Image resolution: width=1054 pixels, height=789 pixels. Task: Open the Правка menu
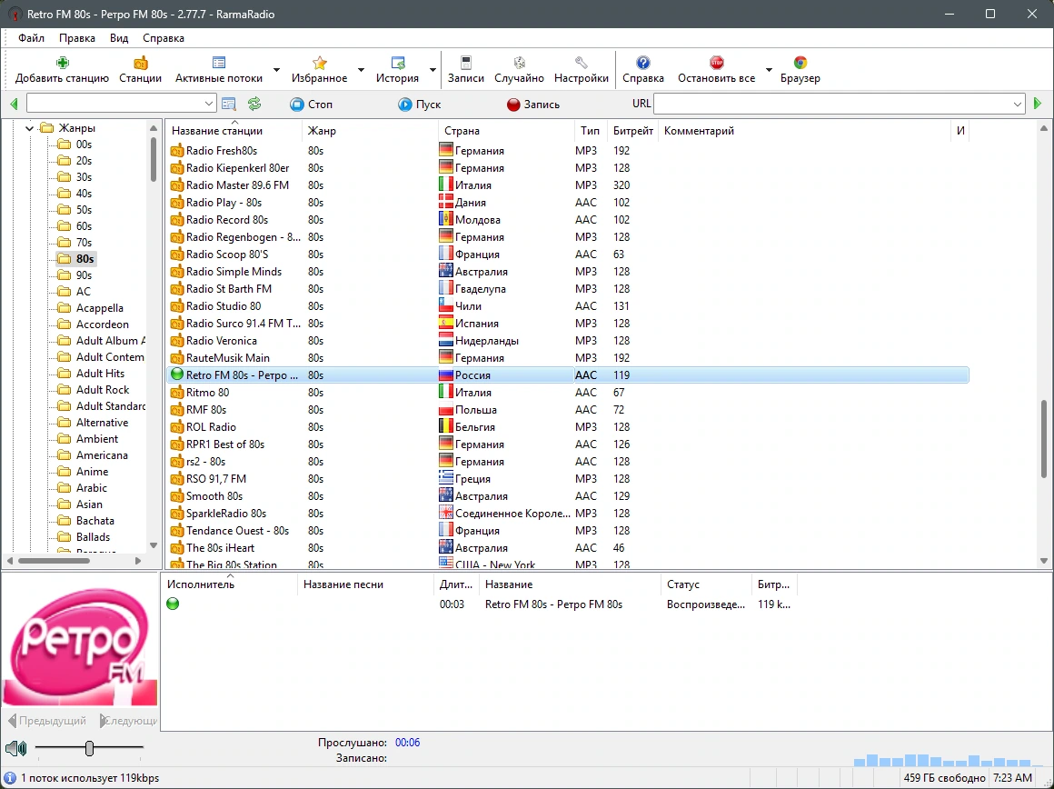click(x=76, y=37)
